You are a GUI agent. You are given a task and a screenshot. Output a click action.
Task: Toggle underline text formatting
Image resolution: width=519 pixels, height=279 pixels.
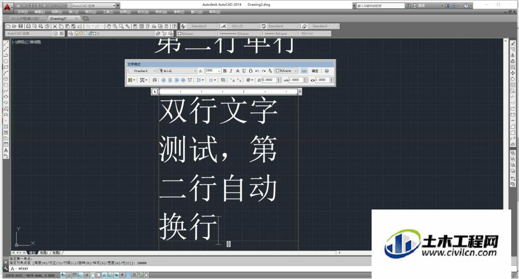tap(244, 71)
